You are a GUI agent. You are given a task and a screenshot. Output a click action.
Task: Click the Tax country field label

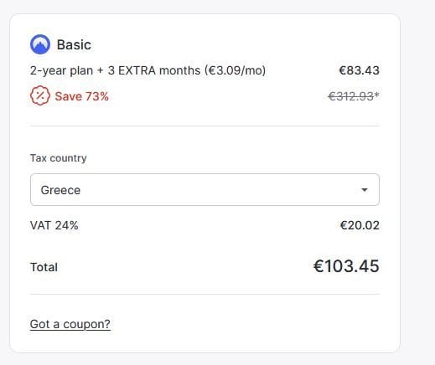59,158
